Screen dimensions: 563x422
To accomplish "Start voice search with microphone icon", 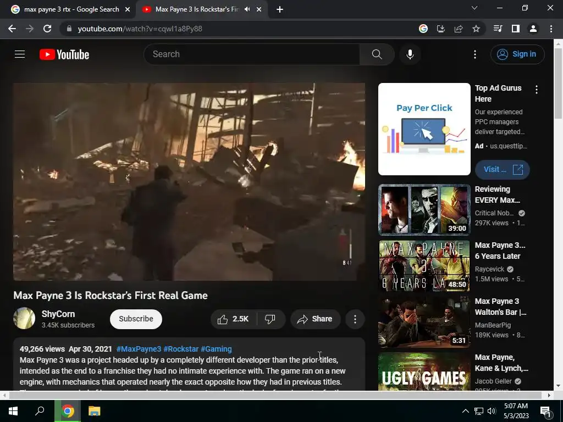I will pyautogui.click(x=410, y=54).
